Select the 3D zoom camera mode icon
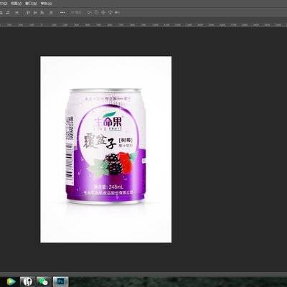The image size is (287, 287). pos(117,13)
